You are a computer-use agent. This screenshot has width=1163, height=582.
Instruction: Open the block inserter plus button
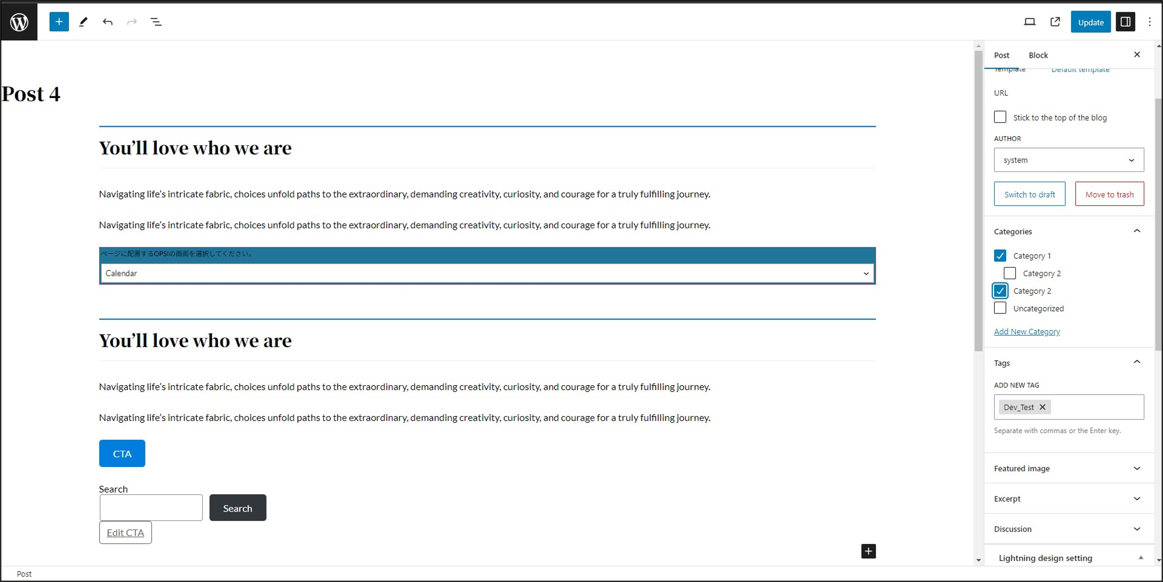pyautogui.click(x=59, y=22)
